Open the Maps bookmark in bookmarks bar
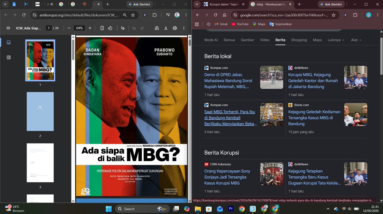383x214 pixels. pyautogui.click(x=259, y=24)
